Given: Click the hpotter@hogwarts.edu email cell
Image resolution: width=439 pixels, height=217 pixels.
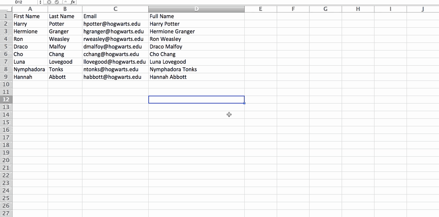Looking at the screenshot, I should (x=116, y=24).
